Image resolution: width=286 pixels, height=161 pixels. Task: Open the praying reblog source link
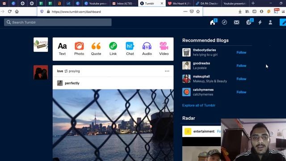tap(74, 71)
